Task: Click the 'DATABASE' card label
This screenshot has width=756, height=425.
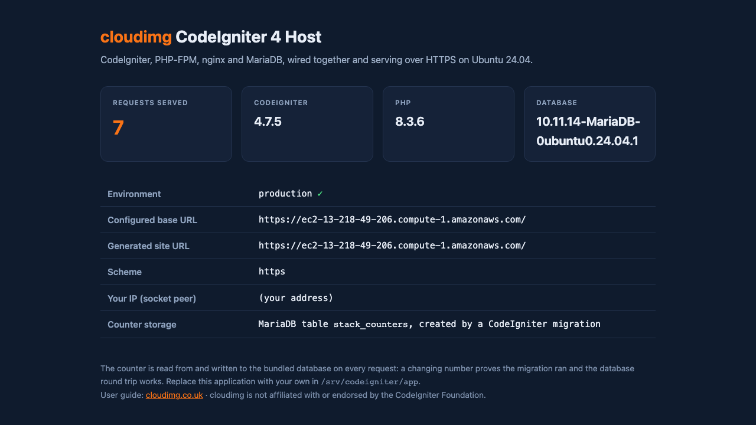Action: coord(557,103)
